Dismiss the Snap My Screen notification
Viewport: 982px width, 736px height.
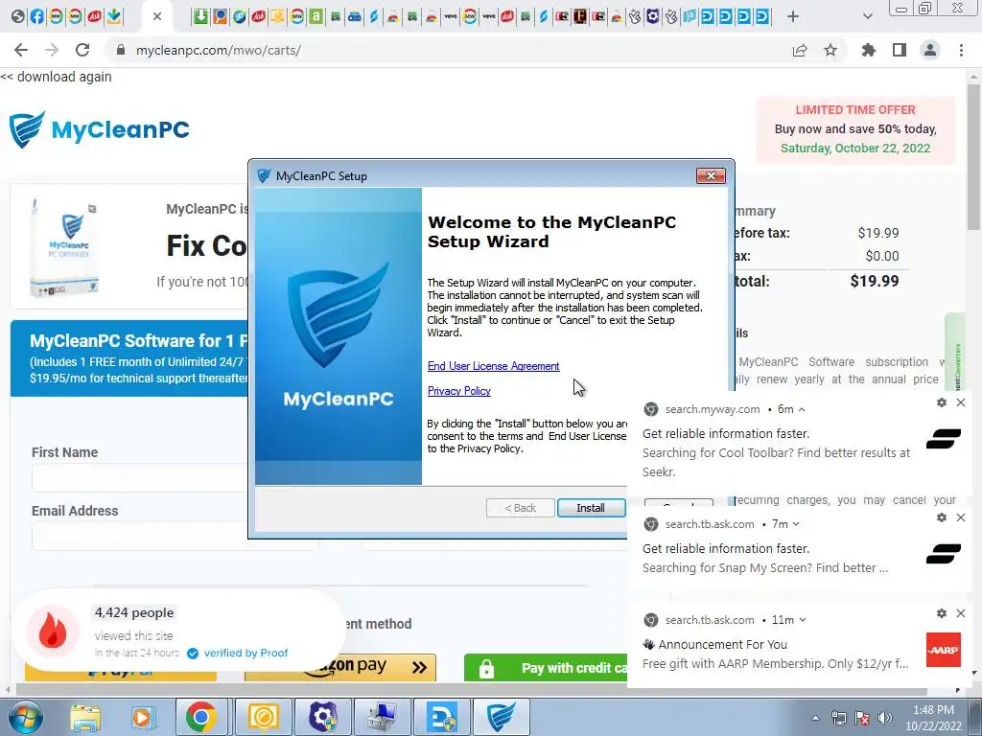click(961, 517)
